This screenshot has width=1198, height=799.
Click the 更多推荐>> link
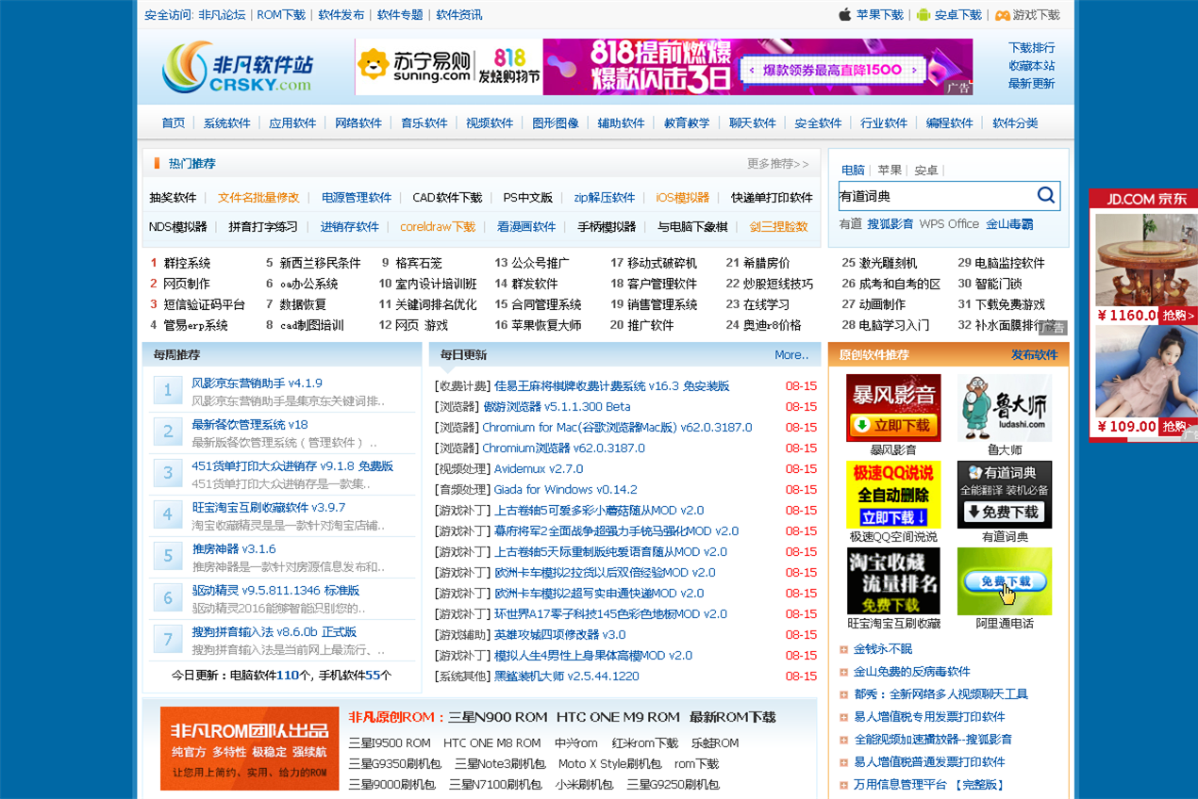(x=778, y=163)
